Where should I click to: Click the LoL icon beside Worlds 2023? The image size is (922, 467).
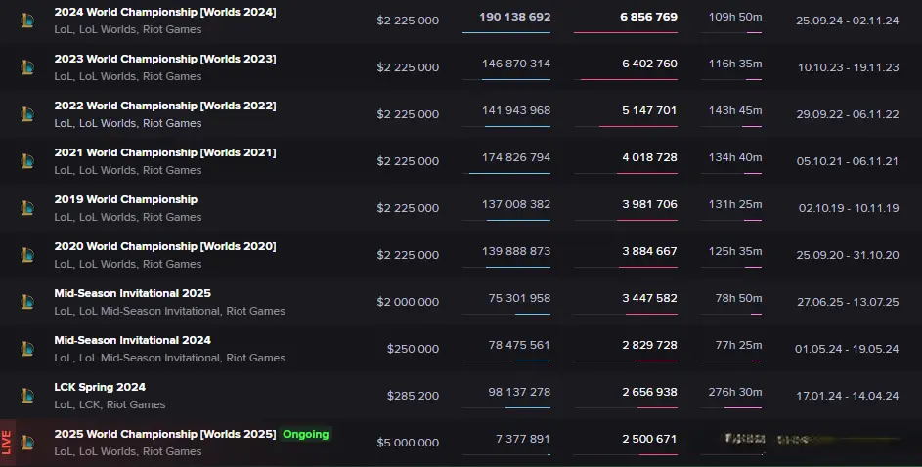27,67
